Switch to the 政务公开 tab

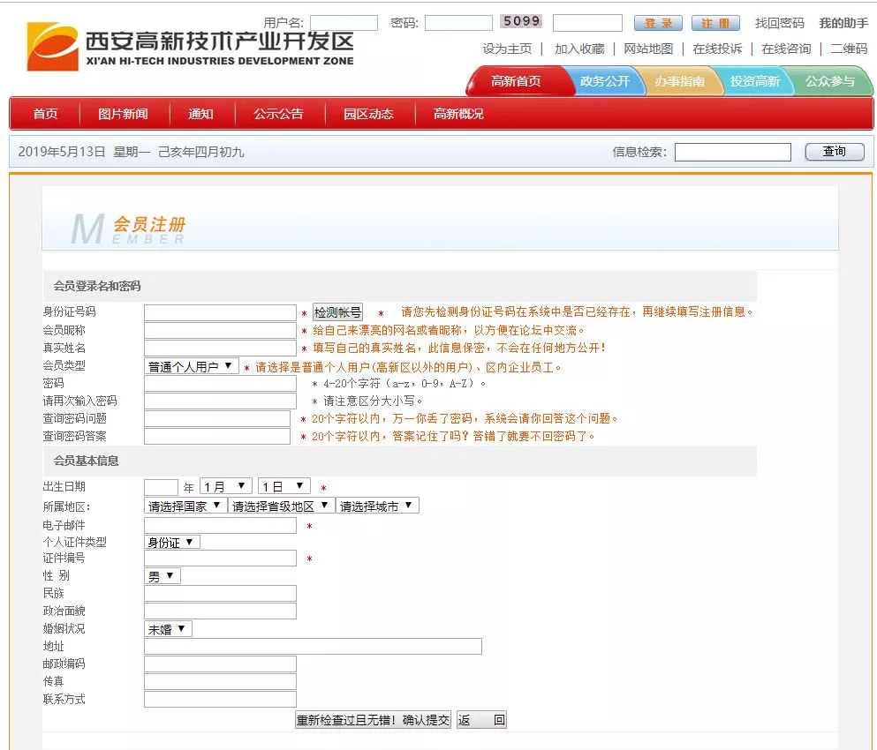tap(604, 81)
